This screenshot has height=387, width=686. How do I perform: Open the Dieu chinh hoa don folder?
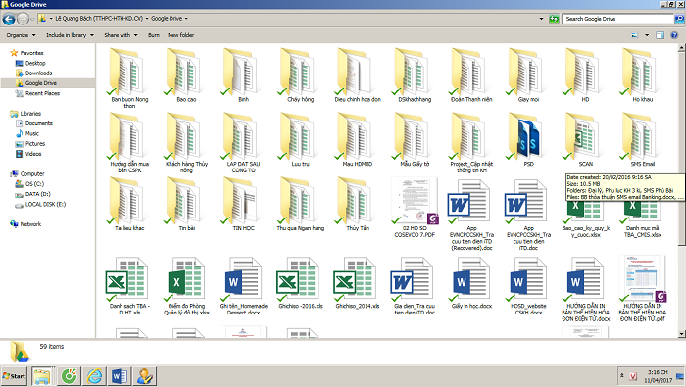pos(358,75)
